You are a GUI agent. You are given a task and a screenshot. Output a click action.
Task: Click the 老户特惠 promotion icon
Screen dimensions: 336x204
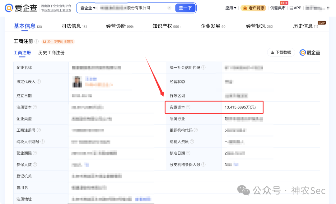tap(245, 8)
